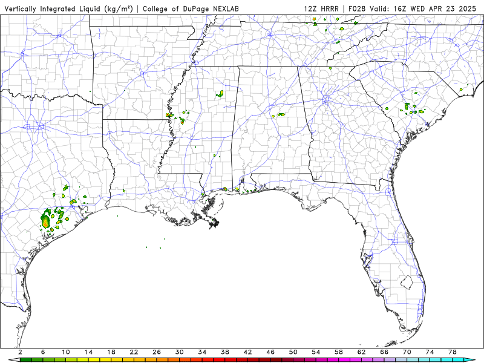Screen dimensions: 484x363
Task: Click the lavender swatch below "66"
Action: click(x=390, y=360)
